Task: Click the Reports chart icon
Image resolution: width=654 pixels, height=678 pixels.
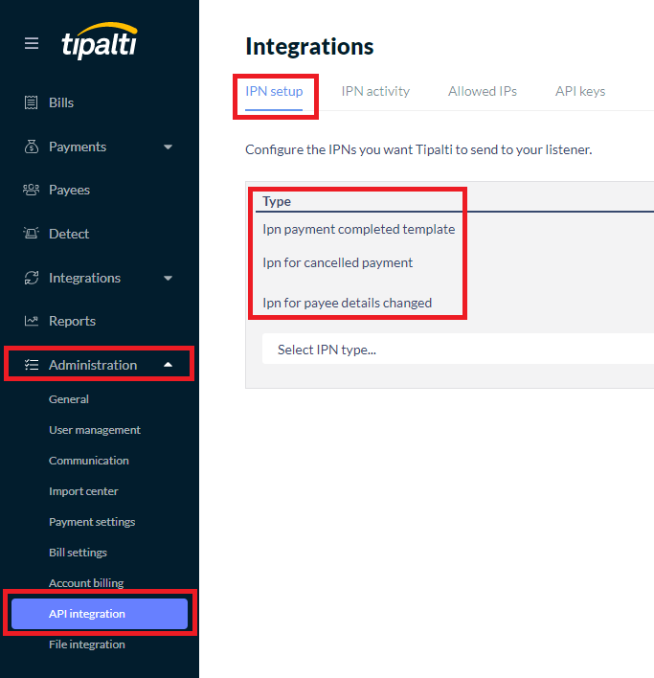Action: pos(31,321)
